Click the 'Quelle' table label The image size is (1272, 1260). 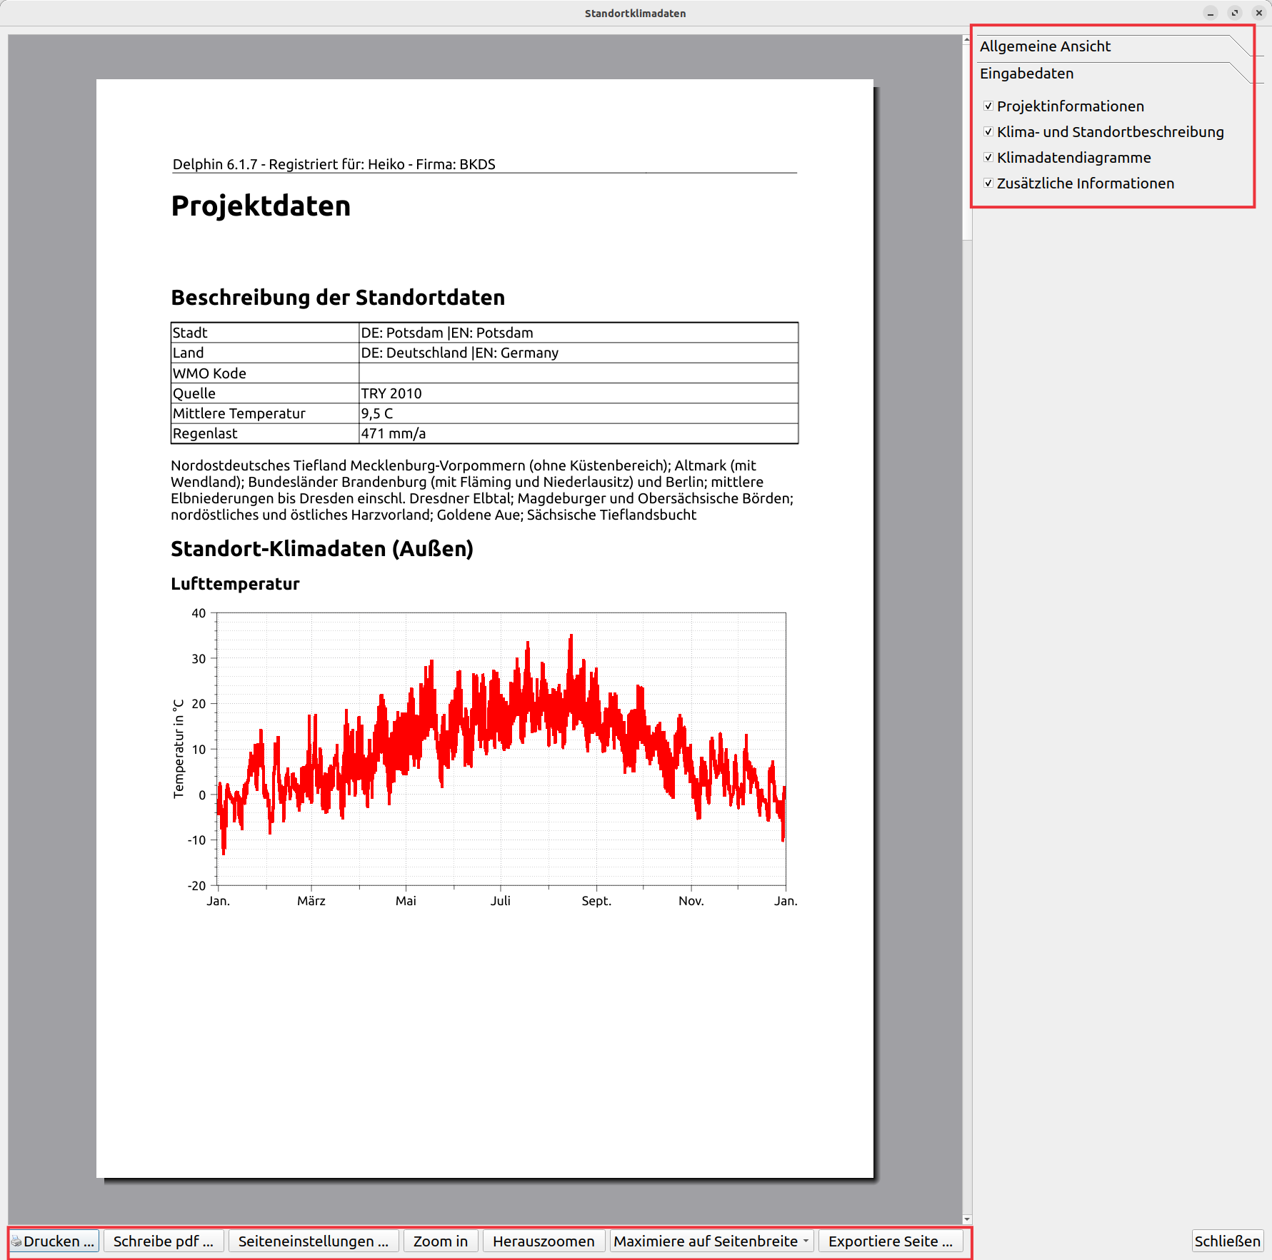194,393
